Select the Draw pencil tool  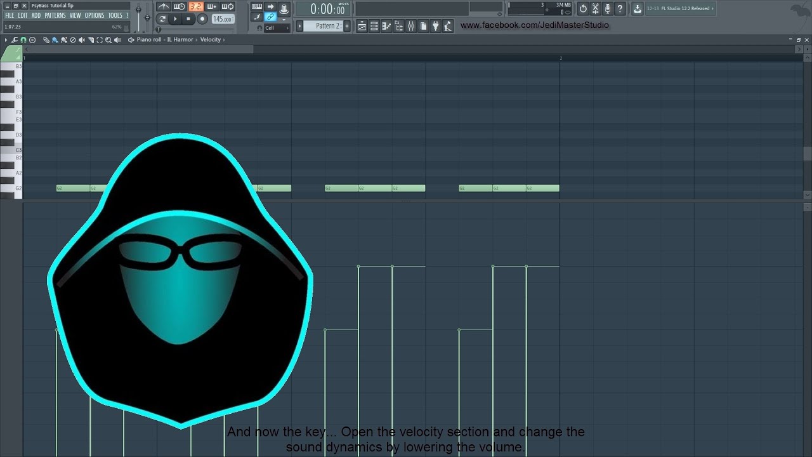tap(46, 40)
